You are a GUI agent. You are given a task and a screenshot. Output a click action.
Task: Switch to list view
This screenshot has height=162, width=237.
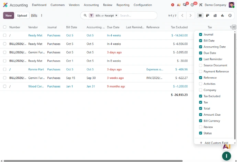coord(200,15)
